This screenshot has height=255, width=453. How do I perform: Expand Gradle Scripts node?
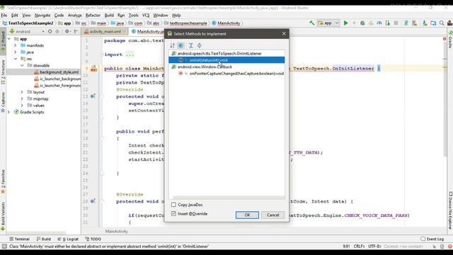click(9, 112)
